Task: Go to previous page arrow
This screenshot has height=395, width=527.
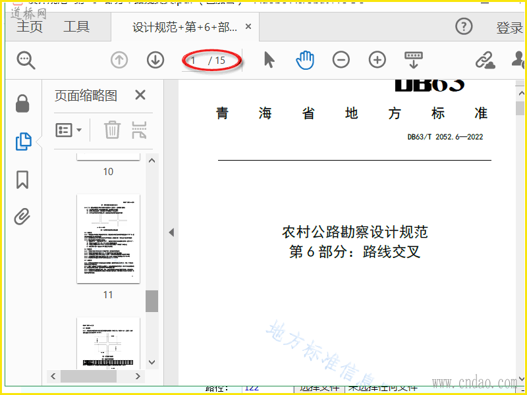Action: (119, 60)
